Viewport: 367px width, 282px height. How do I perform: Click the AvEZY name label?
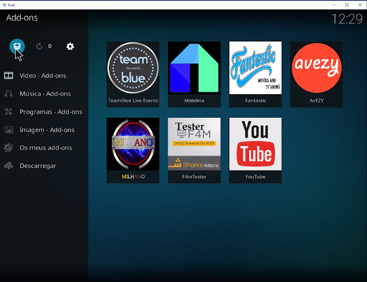pos(317,101)
